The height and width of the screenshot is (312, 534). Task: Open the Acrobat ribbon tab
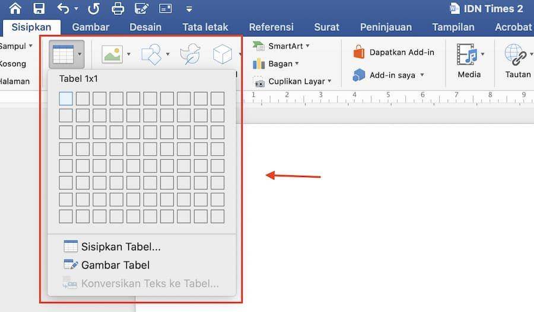tap(514, 27)
